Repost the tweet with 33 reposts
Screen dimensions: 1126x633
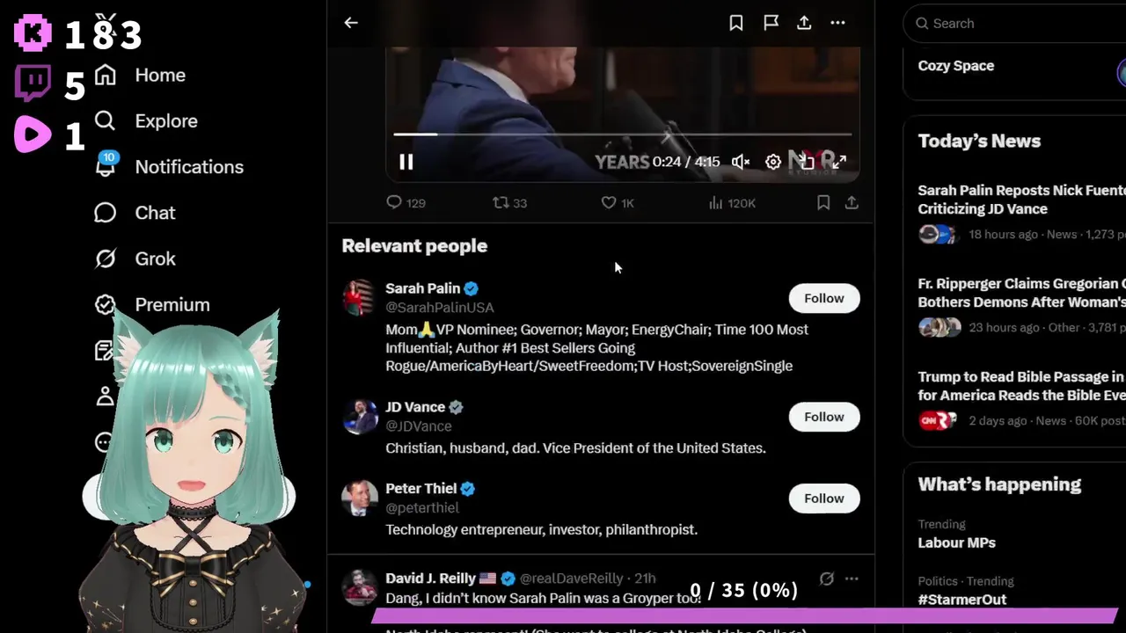click(509, 203)
